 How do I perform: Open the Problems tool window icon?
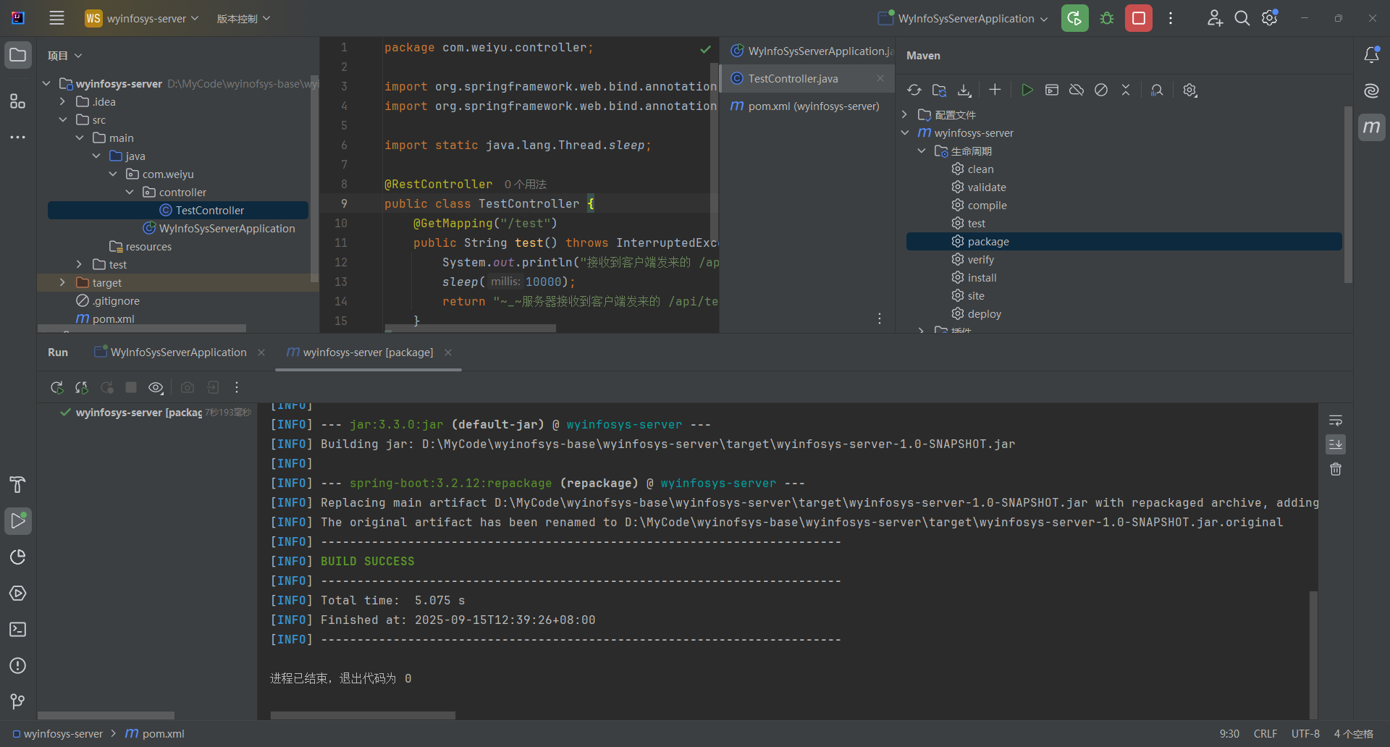[17, 666]
